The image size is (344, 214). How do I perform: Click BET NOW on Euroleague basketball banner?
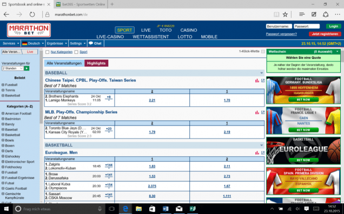click(x=303, y=160)
